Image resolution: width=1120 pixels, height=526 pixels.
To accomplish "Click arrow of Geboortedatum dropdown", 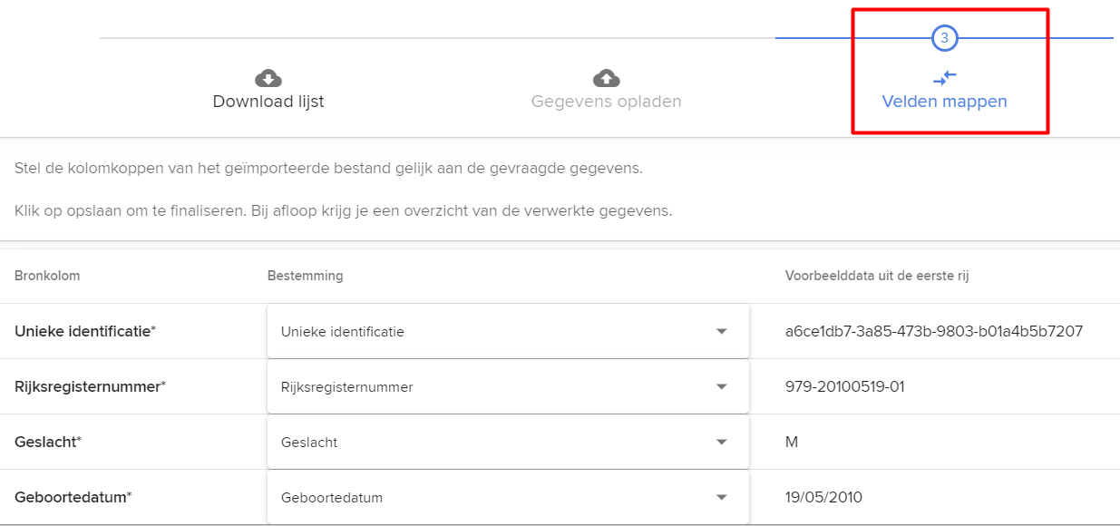I will 722,498.
